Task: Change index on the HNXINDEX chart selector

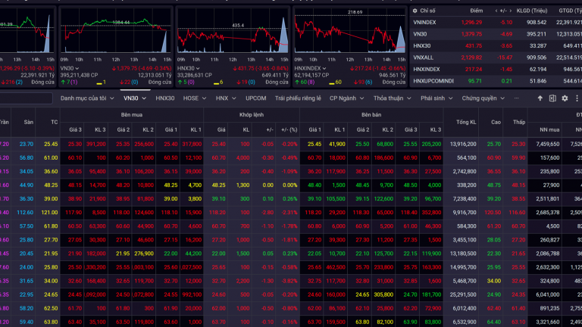Action: [310, 68]
